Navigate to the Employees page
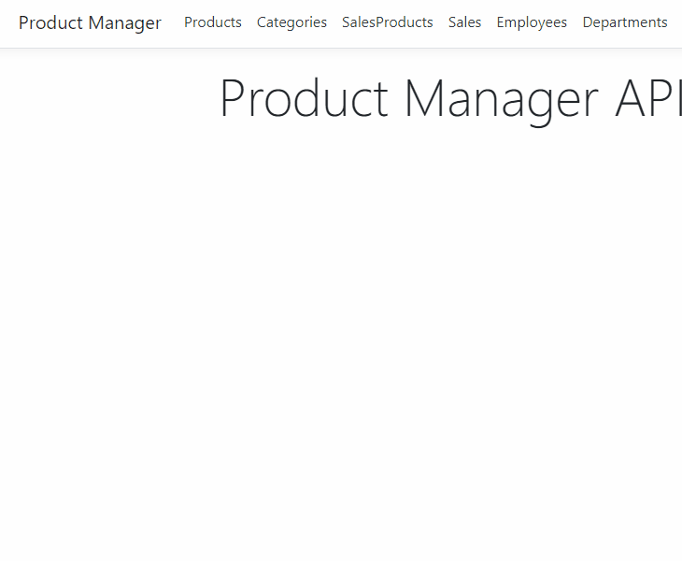The width and height of the screenshot is (682, 561). pyautogui.click(x=532, y=22)
